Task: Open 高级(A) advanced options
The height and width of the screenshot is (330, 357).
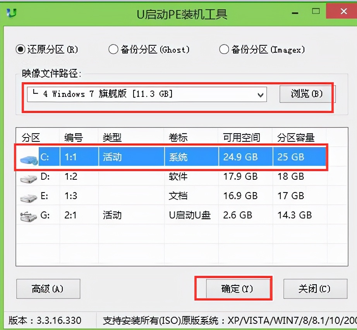Action: point(48,289)
